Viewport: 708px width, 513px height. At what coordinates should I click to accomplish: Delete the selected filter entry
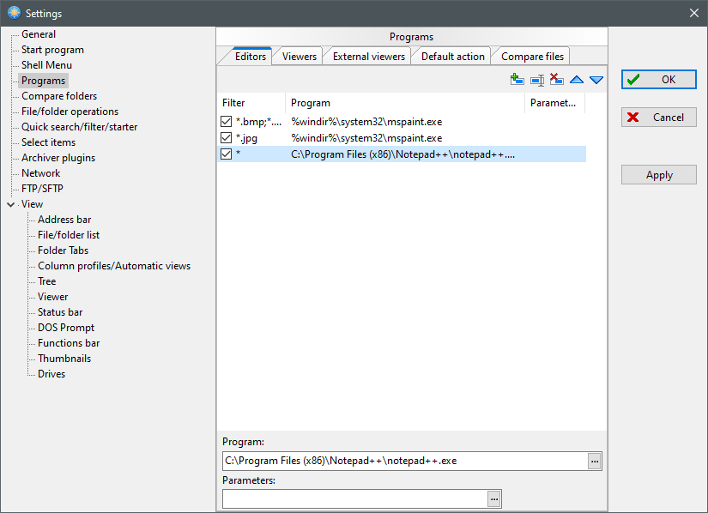click(556, 79)
